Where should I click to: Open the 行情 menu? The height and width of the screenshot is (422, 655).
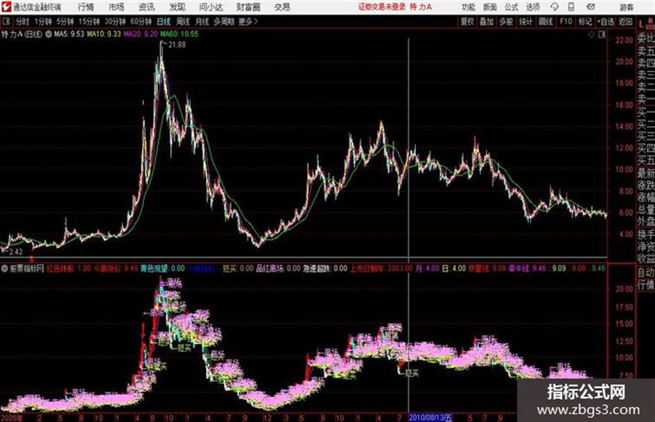coord(86,7)
